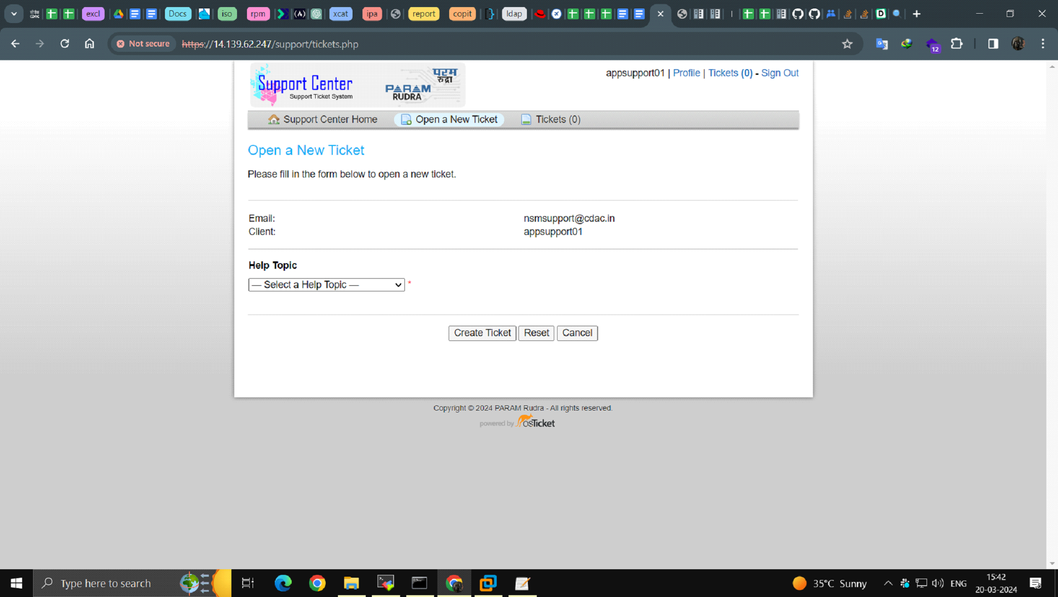Reload the page
The height and width of the screenshot is (597, 1058).
point(65,44)
